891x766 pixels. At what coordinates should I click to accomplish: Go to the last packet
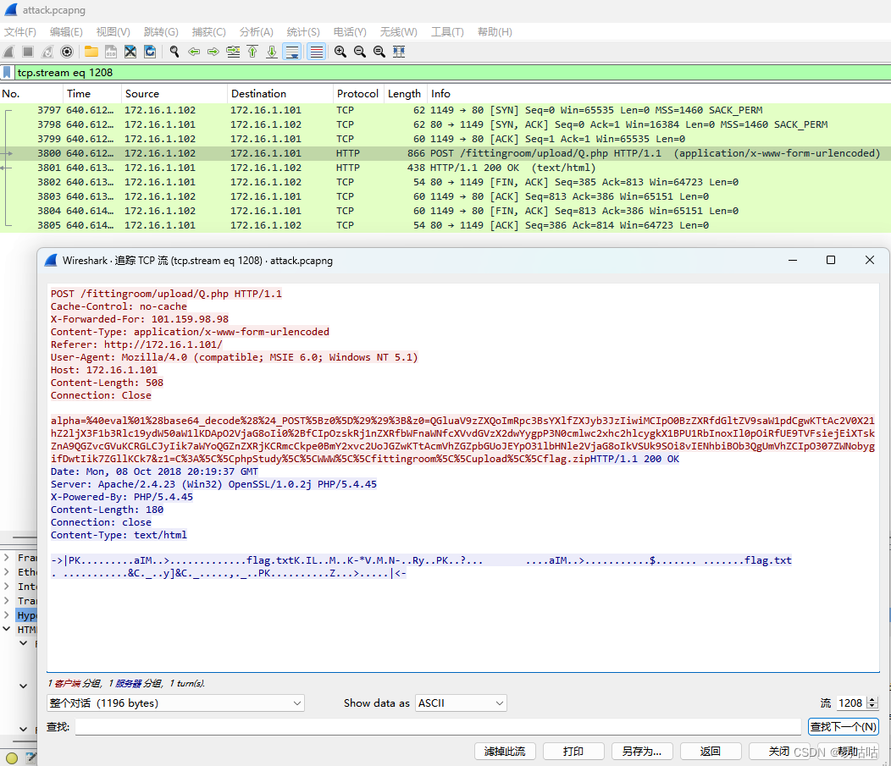pyautogui.click(x=272, y=51)
